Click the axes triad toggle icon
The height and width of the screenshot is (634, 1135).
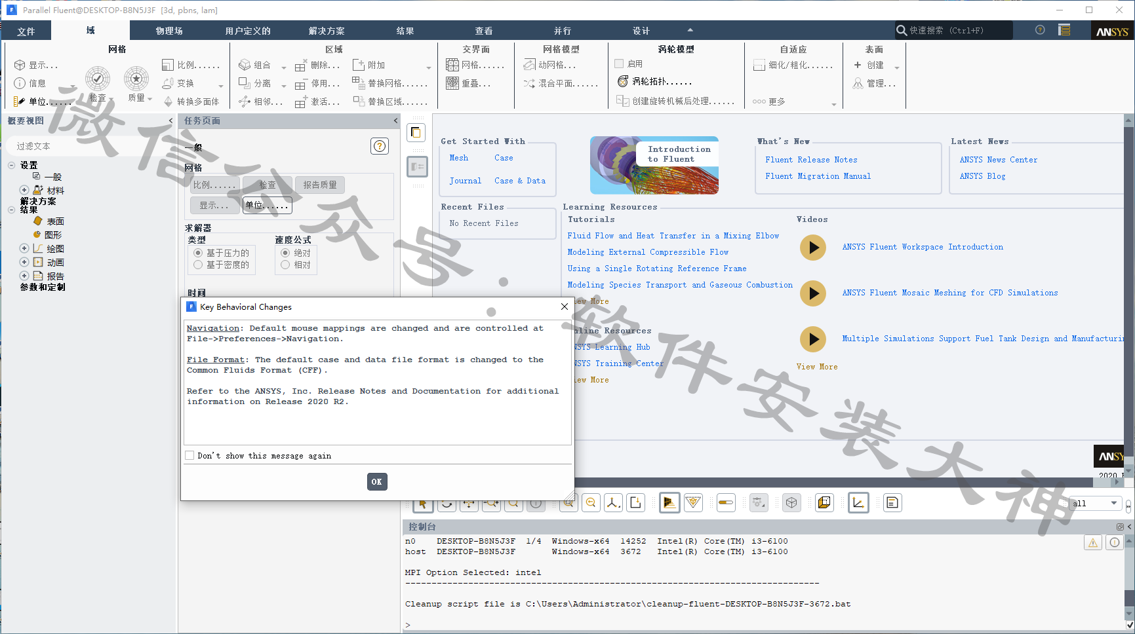click(x=858, y=502)
